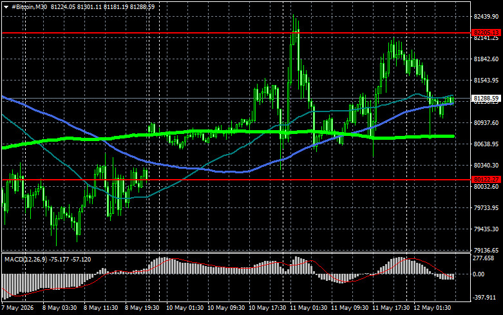Screen dimensions: 503x315
Task: Click the time axis label 7 May 2026
Action: coord(17,308)
